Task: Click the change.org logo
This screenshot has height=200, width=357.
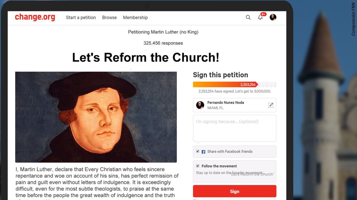Action: click(35, 17)
